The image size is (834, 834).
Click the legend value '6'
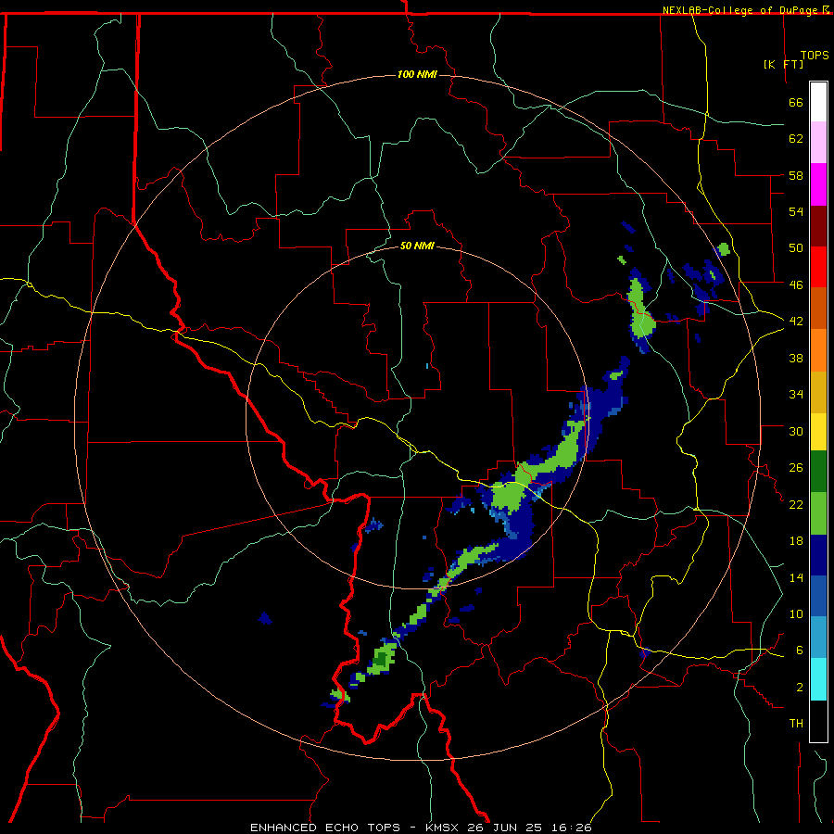click(x=800, y=651)
